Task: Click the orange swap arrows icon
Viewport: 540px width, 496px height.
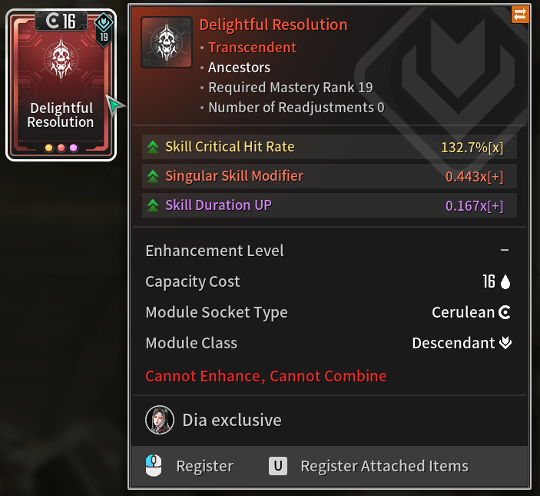Action: coord(520,15)
